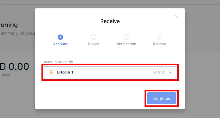Click the progress line between steps 3 and 4

[143, 37]
